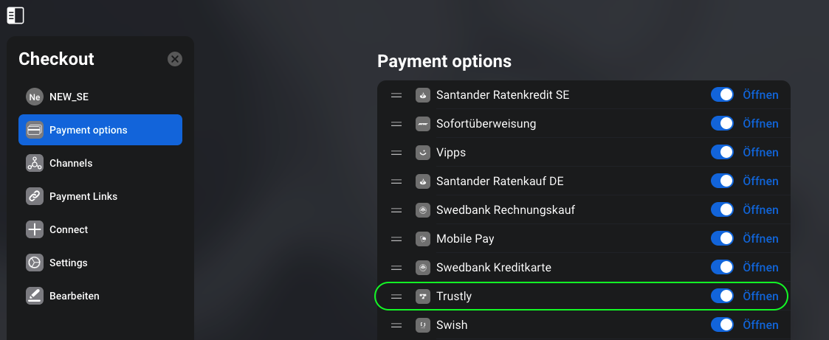Screen dimensions: 829x340
Task: Switch off Sofortüberweisung toggle
Action: (x=722, y=124)
